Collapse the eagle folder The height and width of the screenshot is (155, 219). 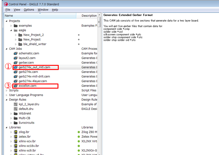tap(11, 30)
